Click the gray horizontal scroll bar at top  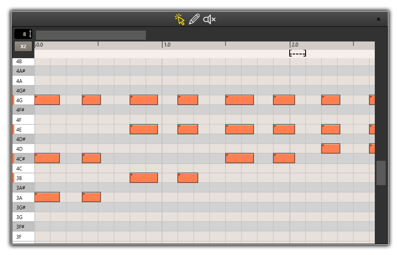click(91, 35)
